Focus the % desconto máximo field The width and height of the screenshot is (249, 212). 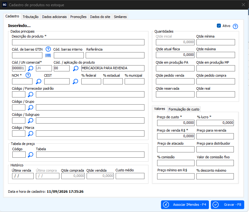[x=215, y=176]
